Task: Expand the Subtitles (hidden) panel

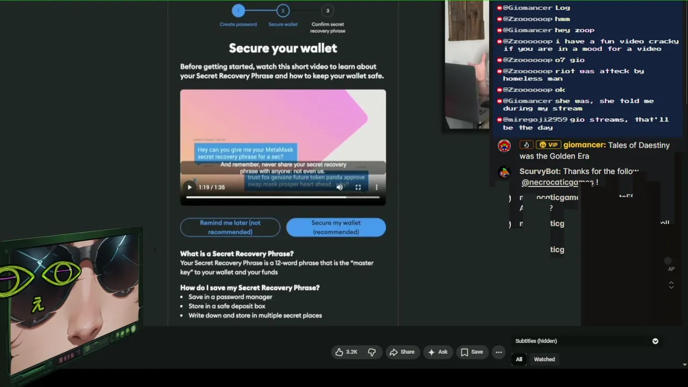Action: tap(655, 341)
